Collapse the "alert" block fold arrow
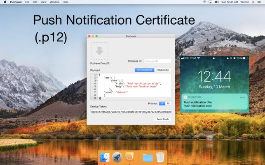Image resolution: width=265 pixels, height=165 pixels. pyautogui.click(x=97, y=80)
